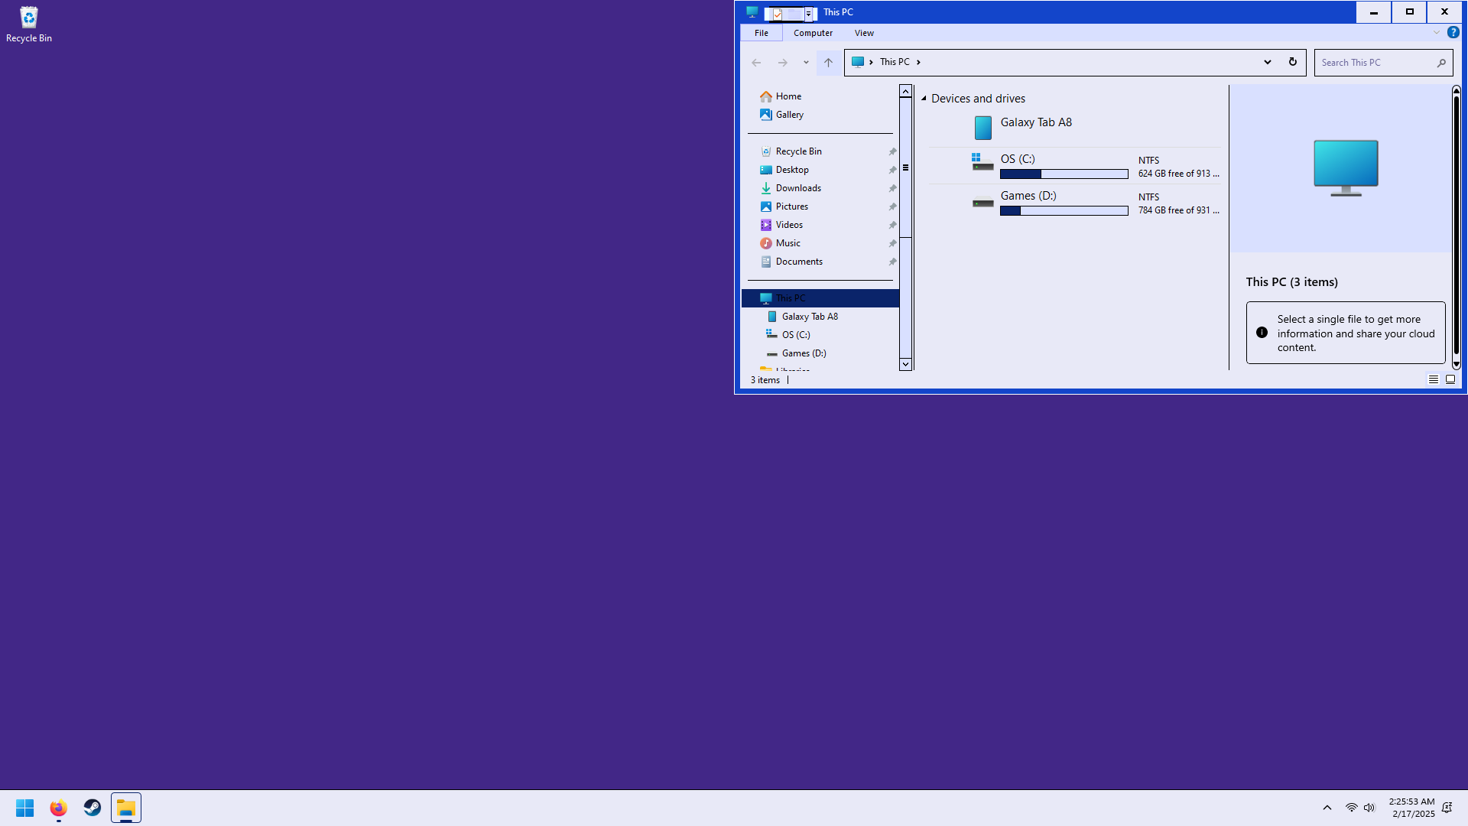Click the OS (C:) disk usage bar
This screenshot has width=1468, height=826.
tap(1064, 174)
